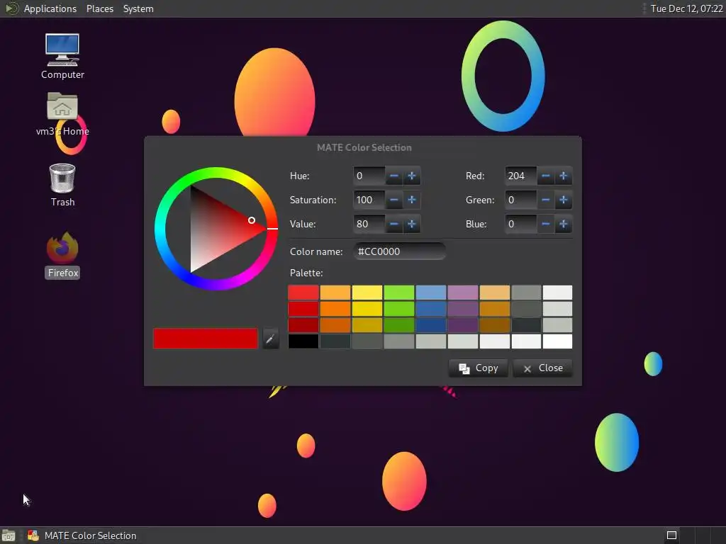Image resolution: width=726 pixels, height=544 pixels.
Task: Click the Copy button
Action: (479, 368)
